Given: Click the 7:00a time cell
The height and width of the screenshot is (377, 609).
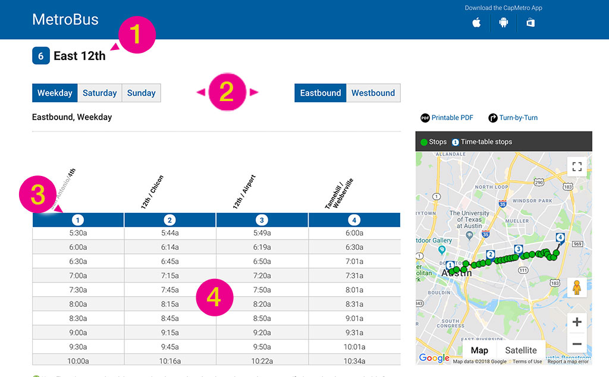Looking at the screenshot, I should point(78,276).
